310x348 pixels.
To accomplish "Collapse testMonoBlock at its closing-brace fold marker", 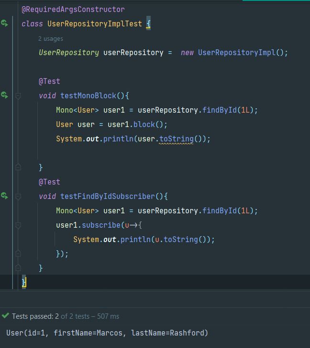I will tap(18, 167).
